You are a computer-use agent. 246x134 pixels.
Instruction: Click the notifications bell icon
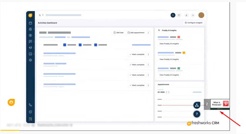(x=193, y=15)
